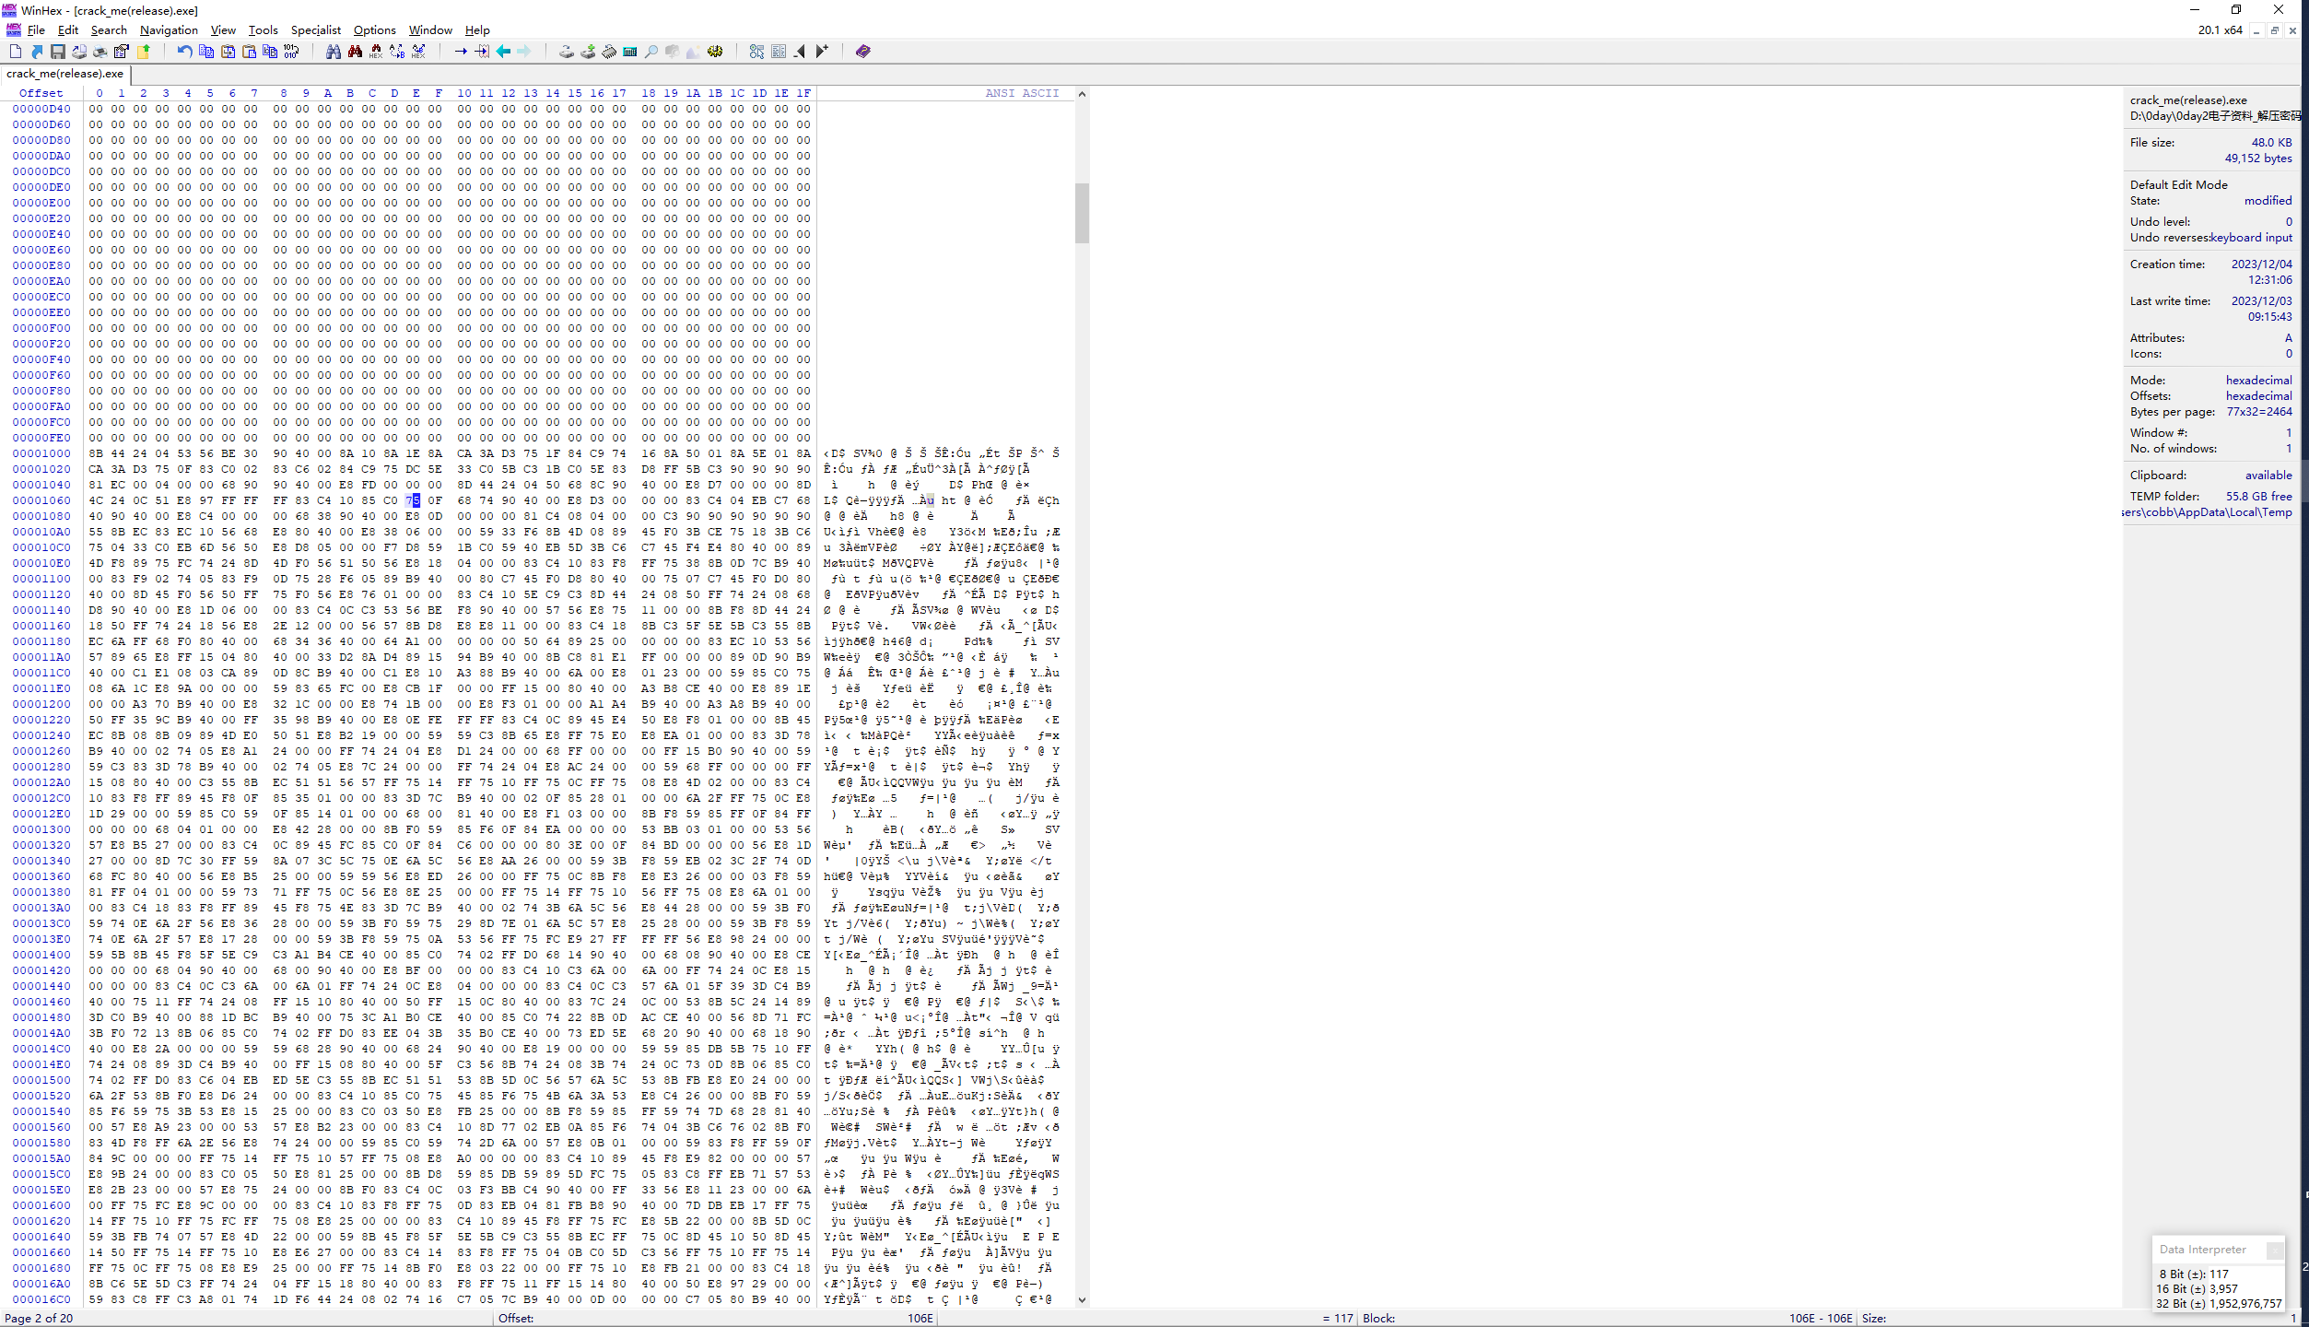Viewport: 2309px width, 1327px height.
Task: Click the vertical scrollbar of the hex view
Action: [1081, 214]
